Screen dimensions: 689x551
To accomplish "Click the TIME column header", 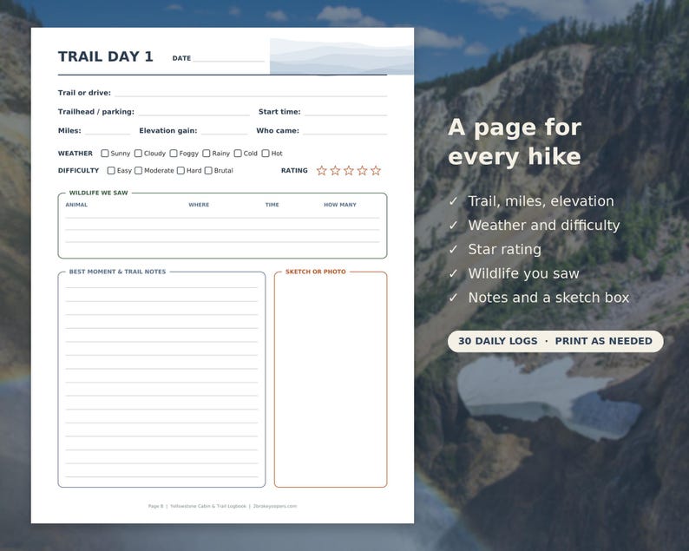I will tap(272, 205).
